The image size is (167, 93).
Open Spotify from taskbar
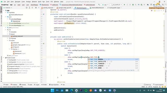coord(86,90)
